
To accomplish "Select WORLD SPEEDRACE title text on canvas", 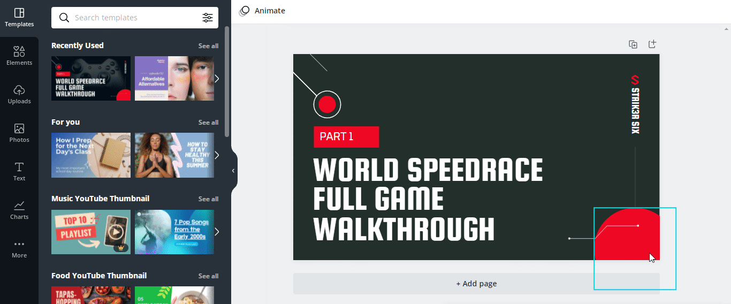I will pos(428,170).
